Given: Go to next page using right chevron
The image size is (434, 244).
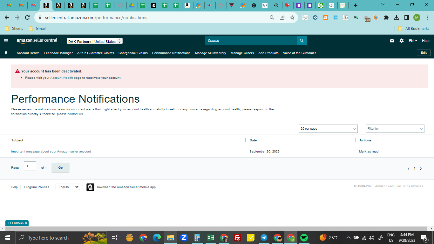Looking at the screenshot, I should click(x=421, y=169).
